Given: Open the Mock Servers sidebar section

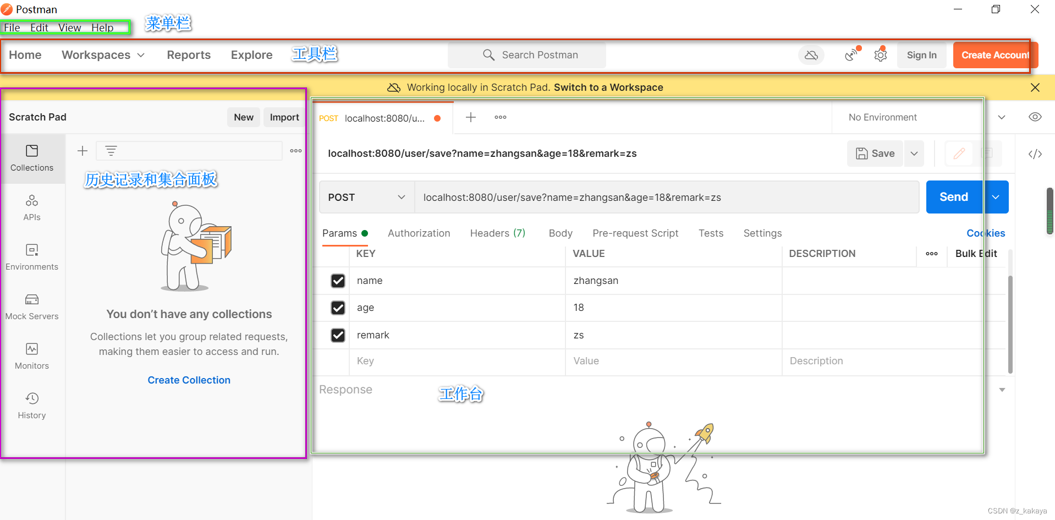Looking at the screenshot, I should 32,306.
